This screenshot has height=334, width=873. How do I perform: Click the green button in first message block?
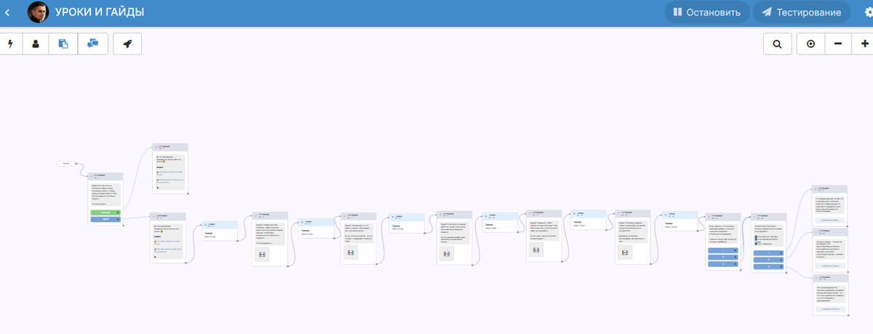(105, 212)
